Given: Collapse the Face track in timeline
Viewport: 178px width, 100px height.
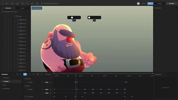Looking at the screenshot, I should click(25, 79).
